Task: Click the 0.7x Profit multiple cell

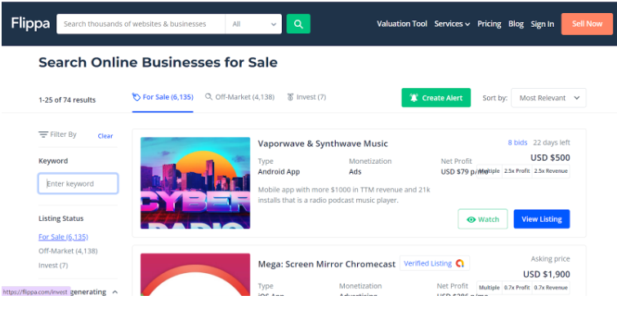Action: click(517, 288)
